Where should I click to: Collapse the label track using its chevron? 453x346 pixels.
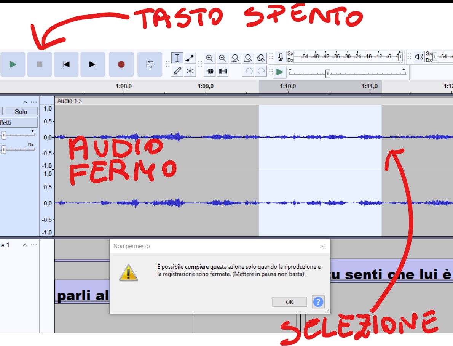[x=25, y=245]
